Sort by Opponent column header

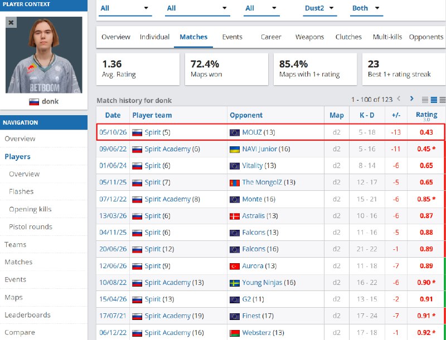tap(246, 115)
